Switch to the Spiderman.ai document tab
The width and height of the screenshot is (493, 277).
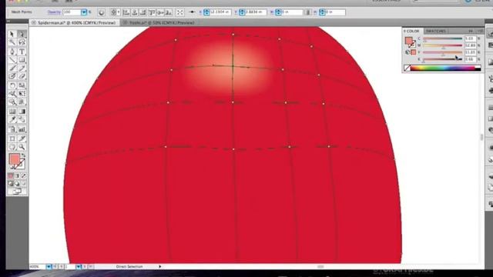click(x=75, y=22)
